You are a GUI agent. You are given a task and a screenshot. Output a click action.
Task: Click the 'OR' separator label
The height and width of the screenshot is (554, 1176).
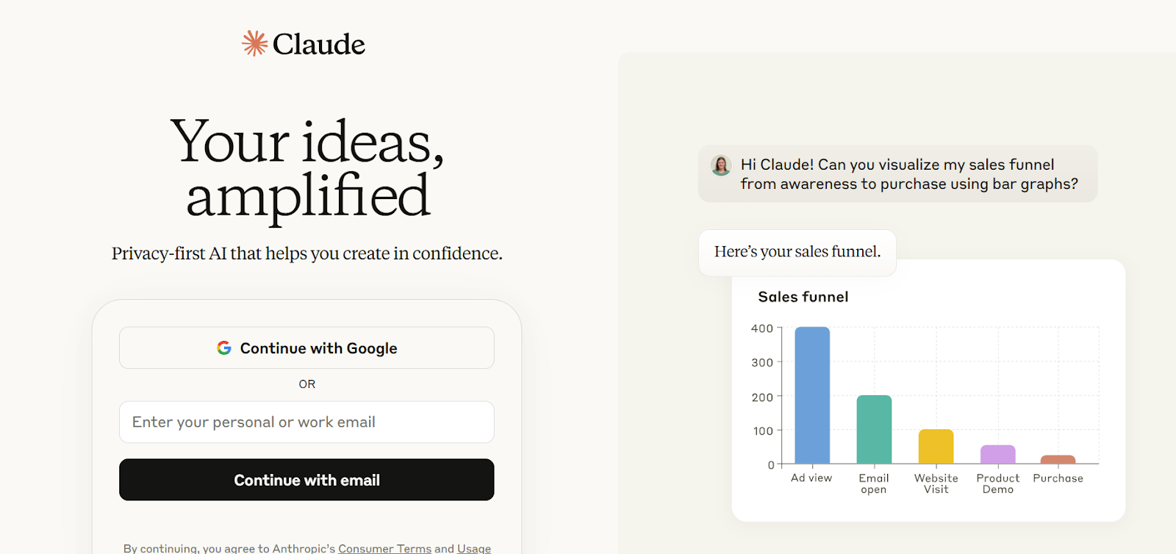point(307,384)
